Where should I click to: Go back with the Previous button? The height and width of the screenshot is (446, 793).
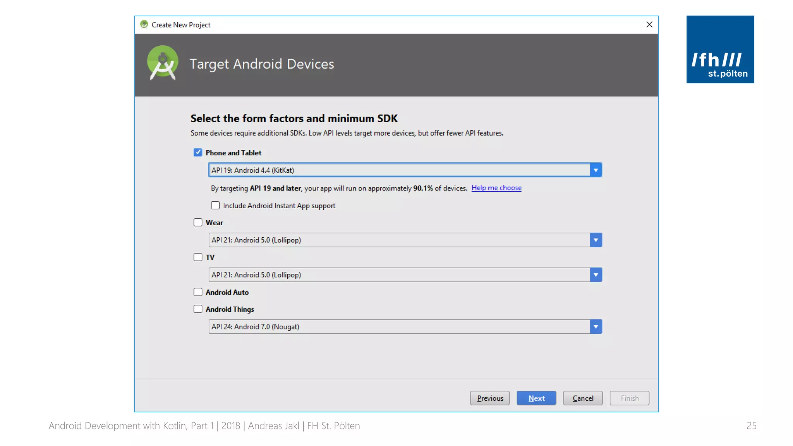[x=490, y=398]
